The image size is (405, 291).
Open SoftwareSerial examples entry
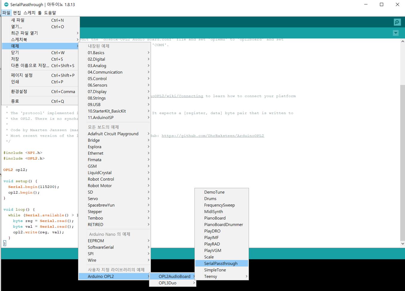coord(114,247)
